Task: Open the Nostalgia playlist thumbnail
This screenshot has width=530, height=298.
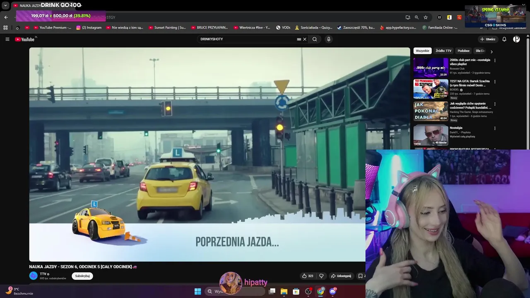Action: point(431,135)
